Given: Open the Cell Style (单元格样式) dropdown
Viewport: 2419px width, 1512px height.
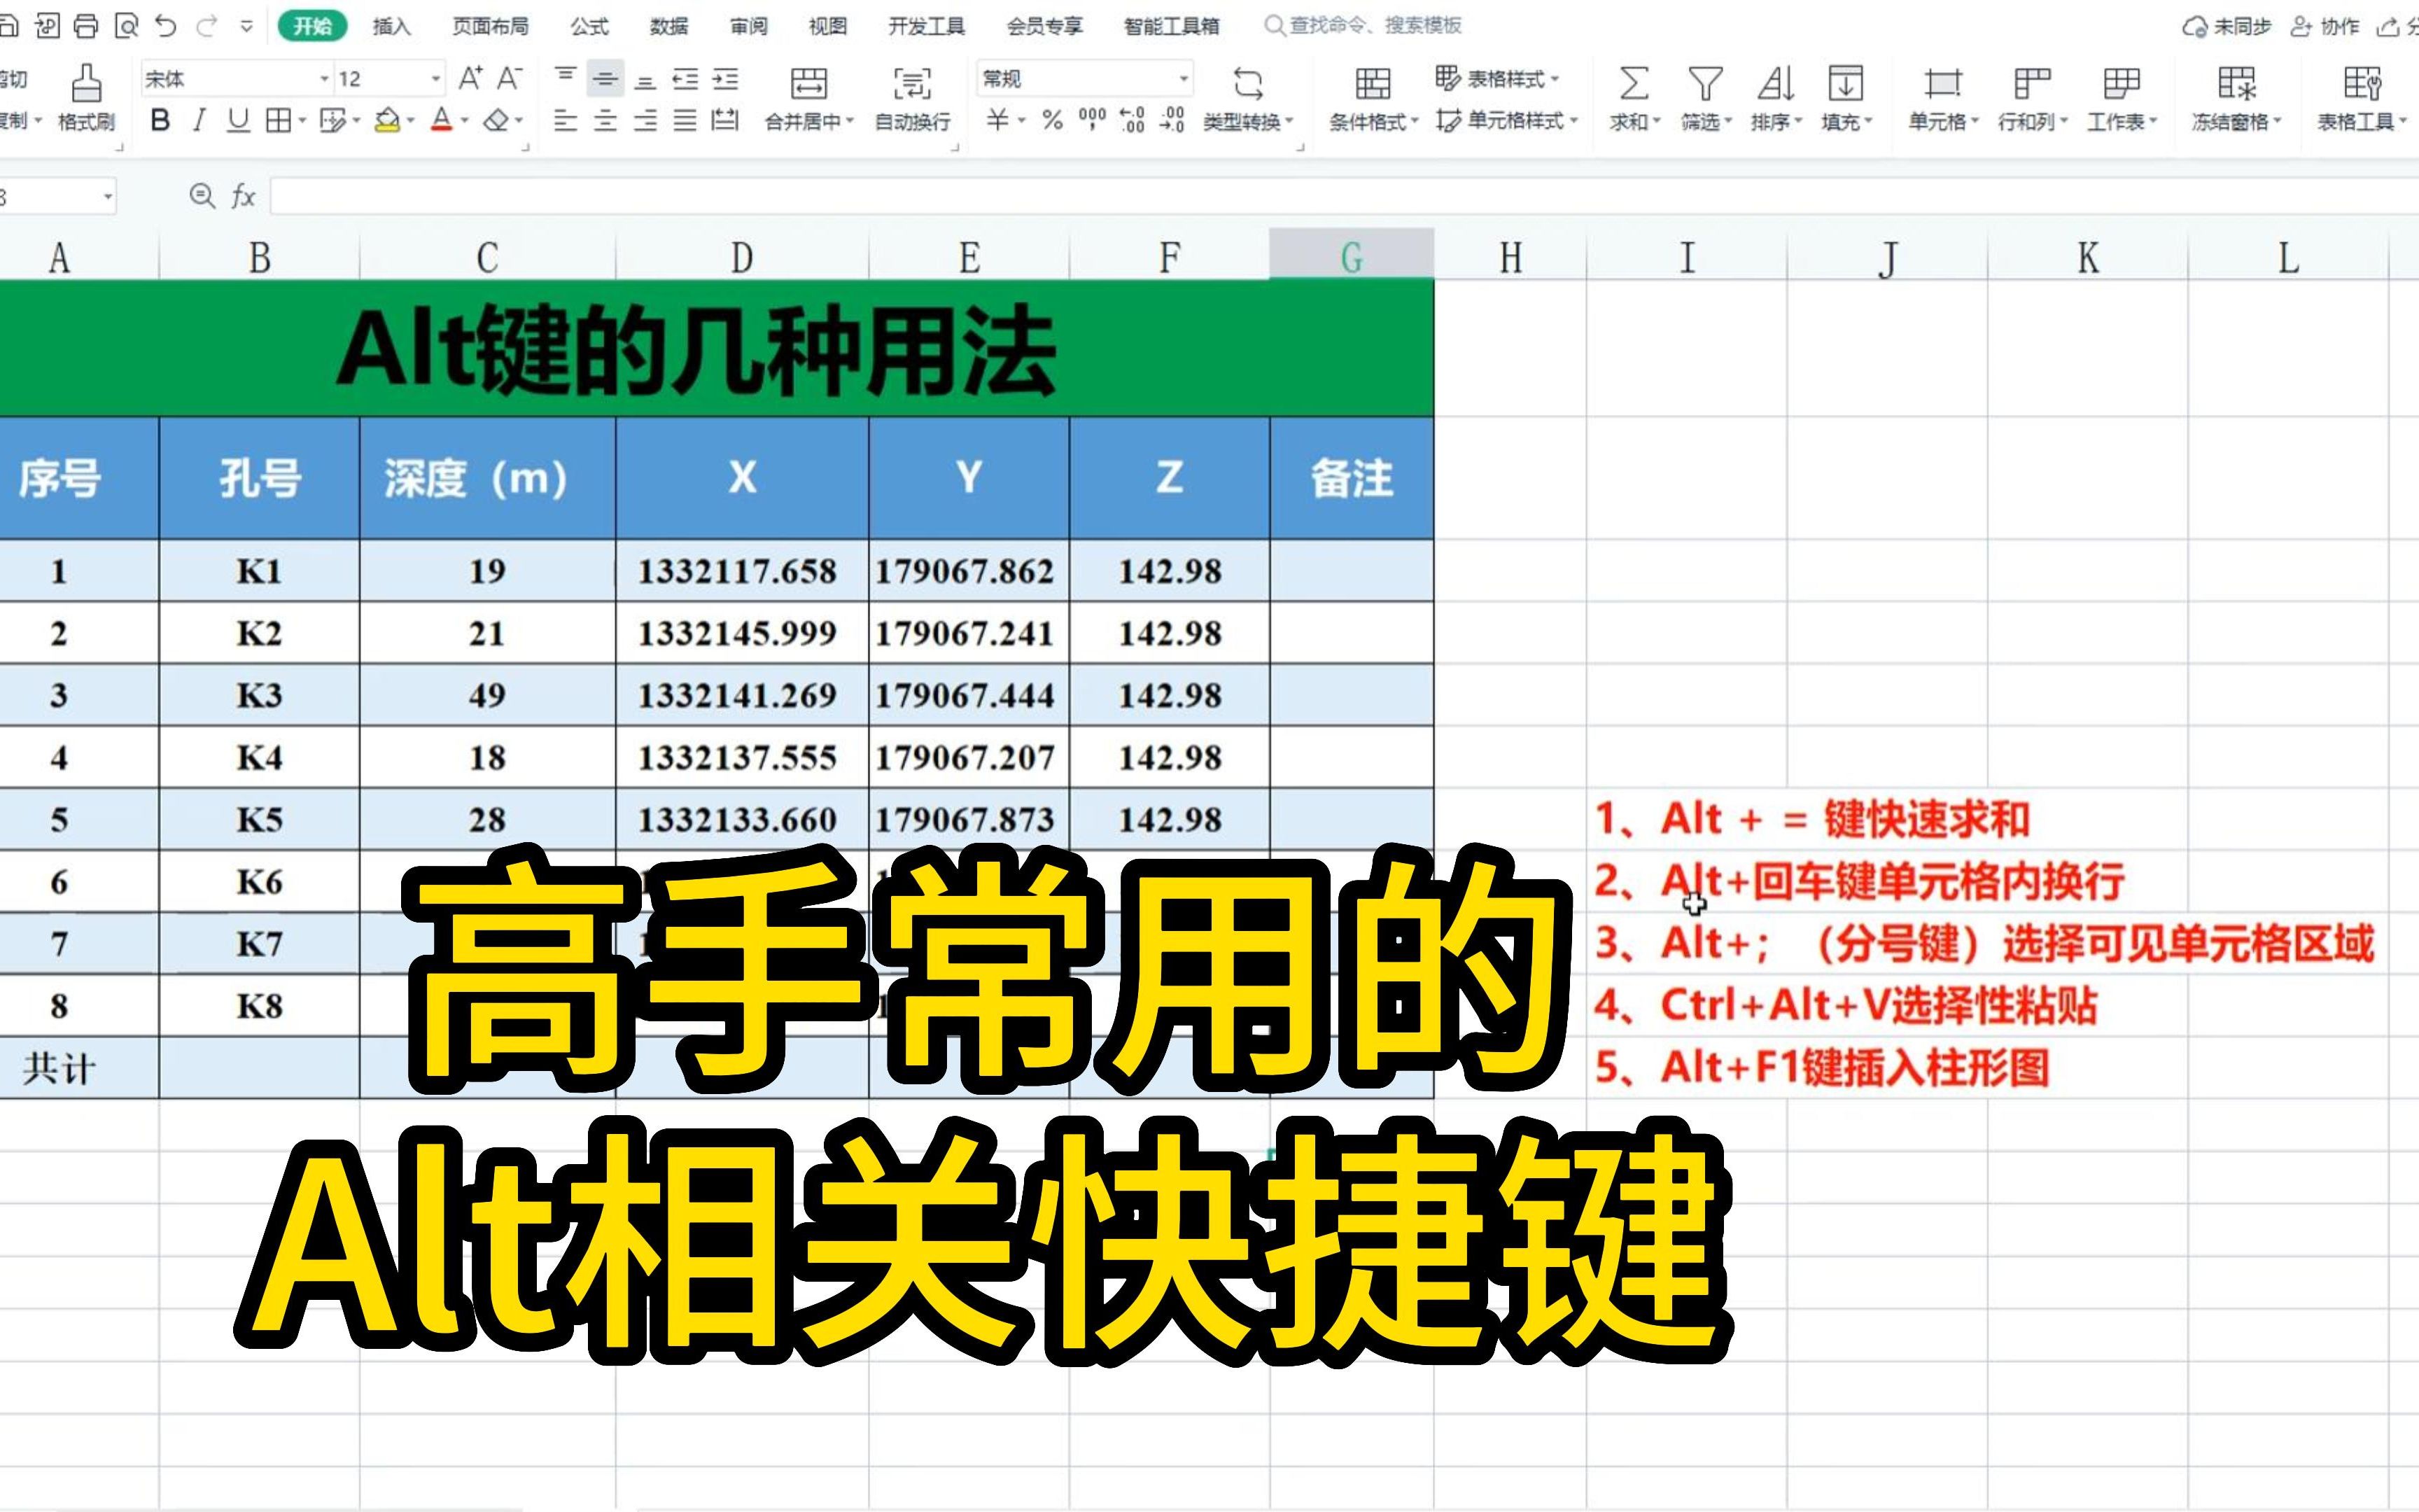Looking at the screenshot, I should (1508, 121).
